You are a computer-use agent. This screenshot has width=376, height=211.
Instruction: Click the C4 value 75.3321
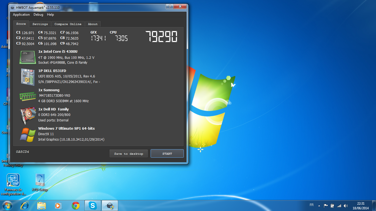coord(50,33)
